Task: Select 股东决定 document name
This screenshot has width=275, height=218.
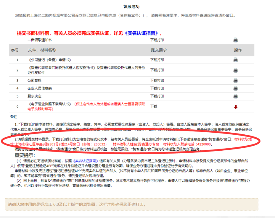Action: 34,96
